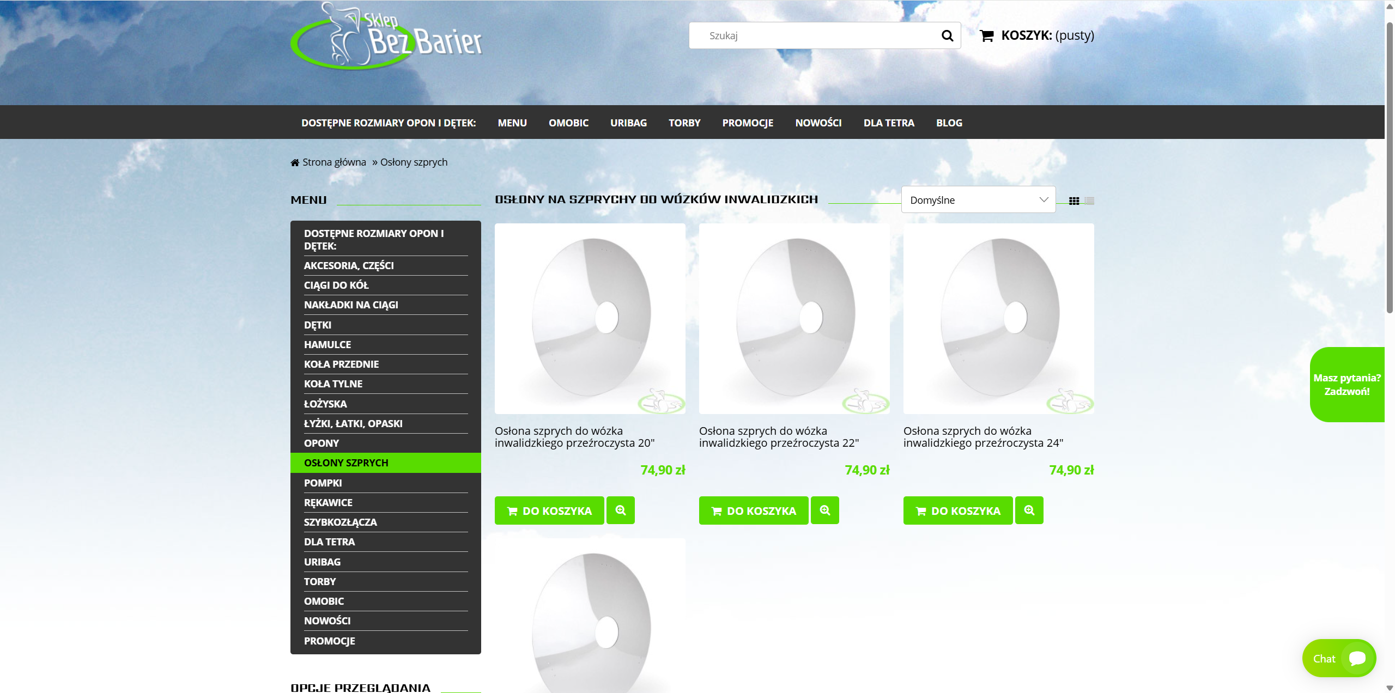The height and width of the screenshot is (693, 1395).
Task: Open the PROMOCJE top menu item
Action: [x=748, y=123]
